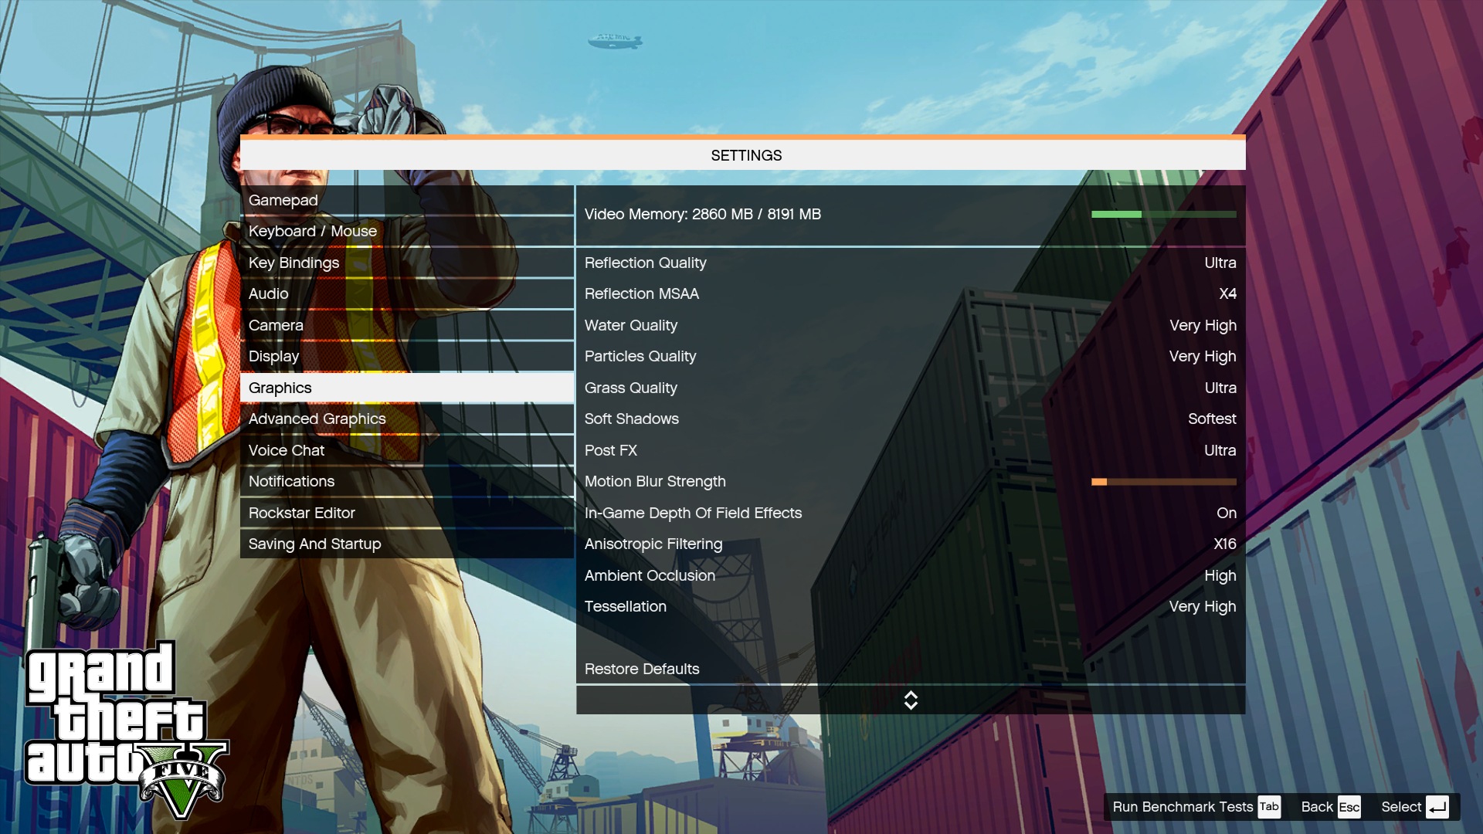This screenshot has width=1483, height=834.
Task: Expand Reflection Quality dropdown option
Action: [1219, 263]
